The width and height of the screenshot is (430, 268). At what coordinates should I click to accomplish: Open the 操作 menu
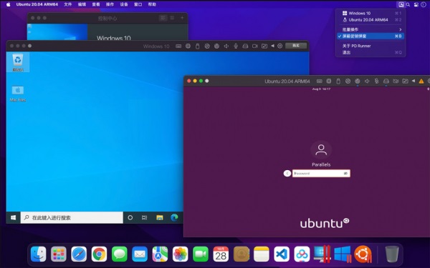point(110,4)
